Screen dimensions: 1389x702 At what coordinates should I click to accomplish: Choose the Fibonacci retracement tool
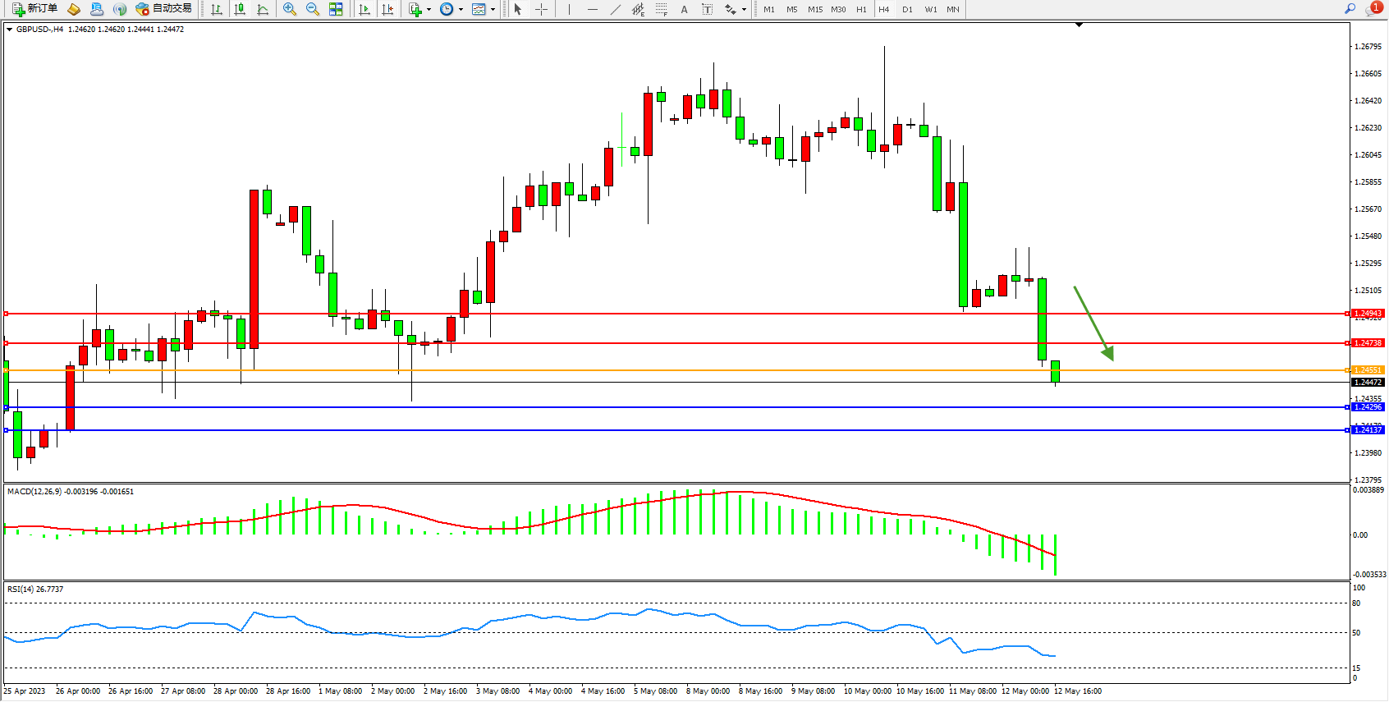tap(661, 9)
